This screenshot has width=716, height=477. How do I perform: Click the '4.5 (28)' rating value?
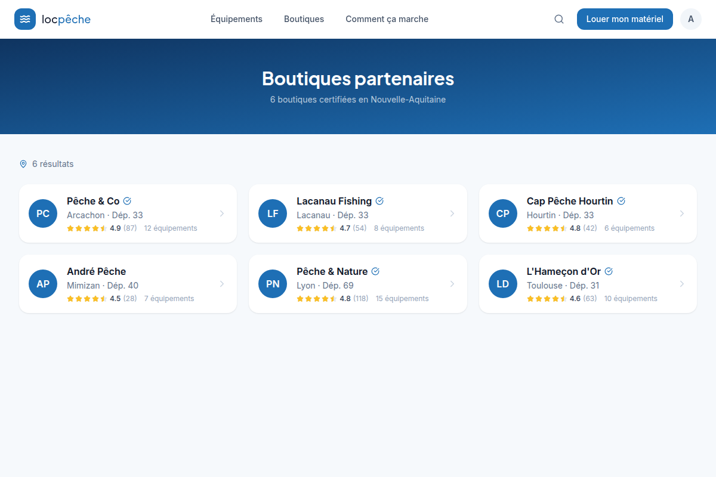click(124, 299)
